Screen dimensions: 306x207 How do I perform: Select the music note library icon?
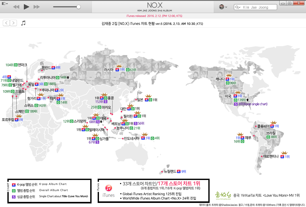pyautogui.click(x=23, y=23)
